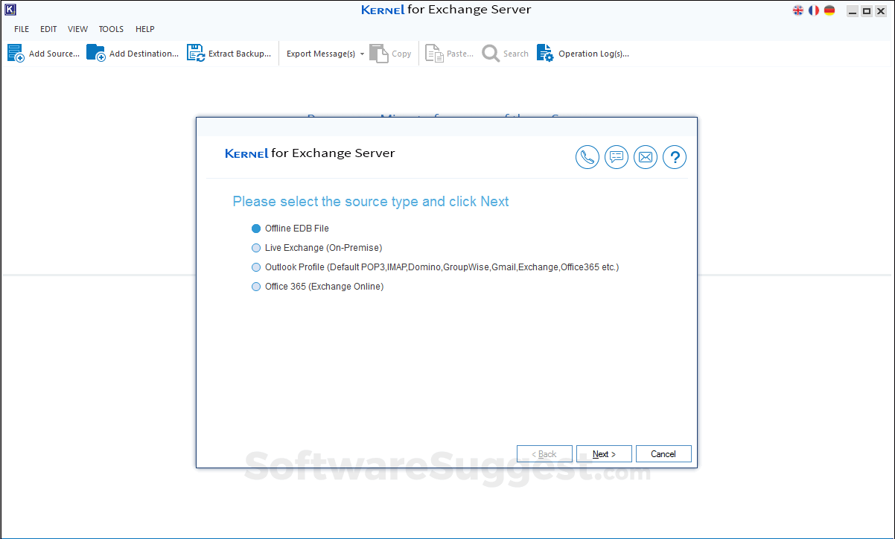The image size is (895, 539).
Task: Click the live chat icon in dialog
Action: pos(617,157)
